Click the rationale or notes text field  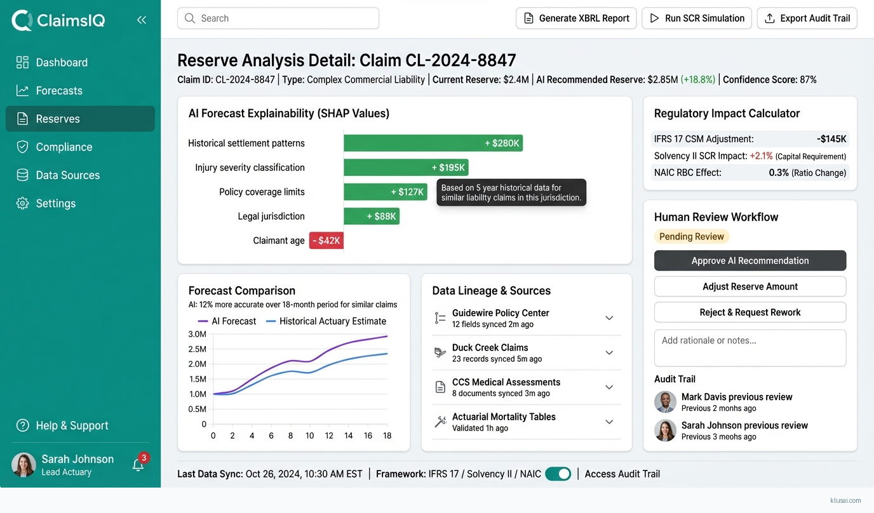click(x=750, y=348)
